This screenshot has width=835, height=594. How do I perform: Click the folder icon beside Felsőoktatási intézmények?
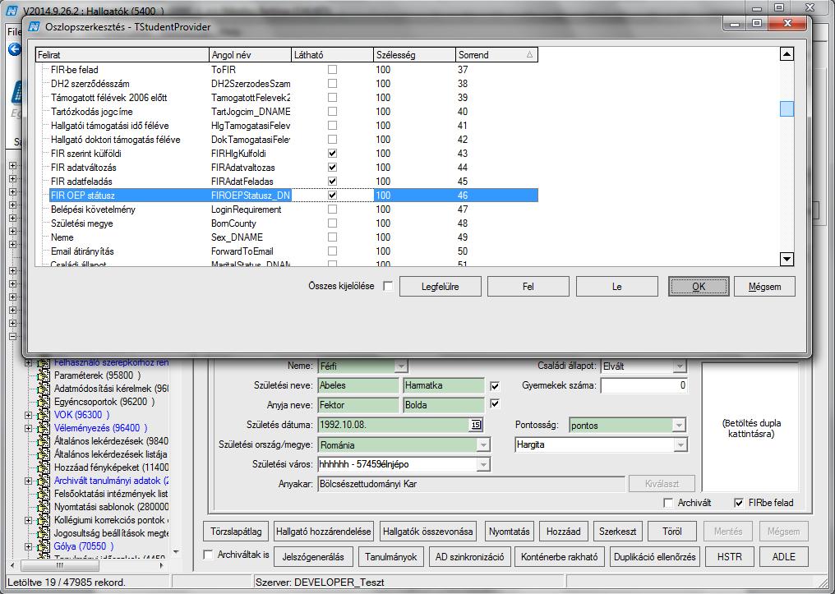tap(43, 494)
